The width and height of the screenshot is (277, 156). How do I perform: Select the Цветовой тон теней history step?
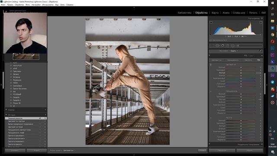[x=26, y=127]
